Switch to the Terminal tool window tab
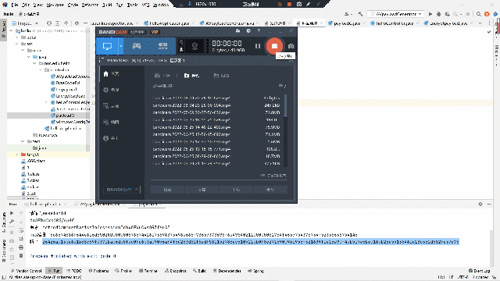 point(148,271)
